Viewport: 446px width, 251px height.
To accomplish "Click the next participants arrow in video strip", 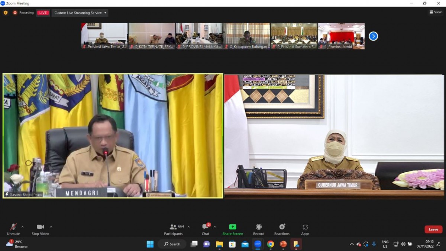I will 373,36.
